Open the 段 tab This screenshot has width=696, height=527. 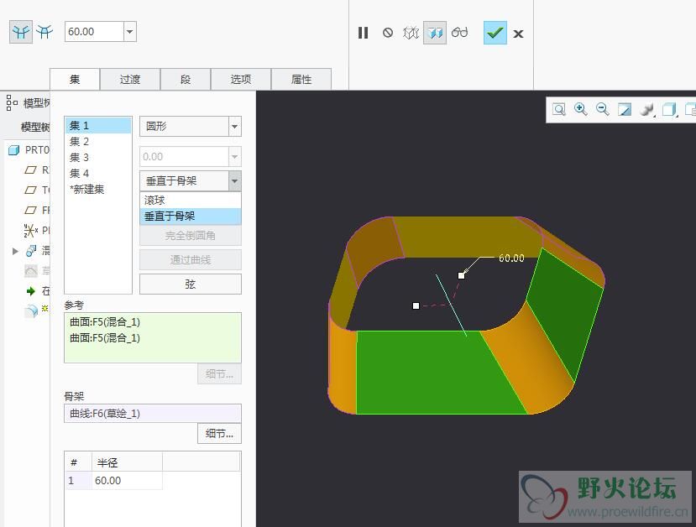pos(186,80)
